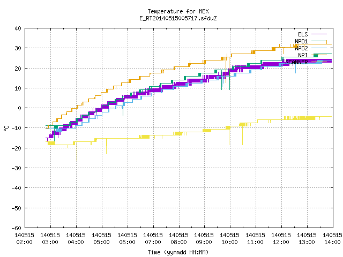Click the light blue NPD2 legend line sample
Image resolution: width=343 pixels, height=257 pixels.
(x=319, y=48)
